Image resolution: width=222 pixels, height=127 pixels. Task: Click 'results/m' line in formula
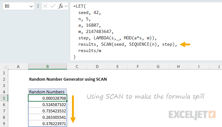point(90,51)
